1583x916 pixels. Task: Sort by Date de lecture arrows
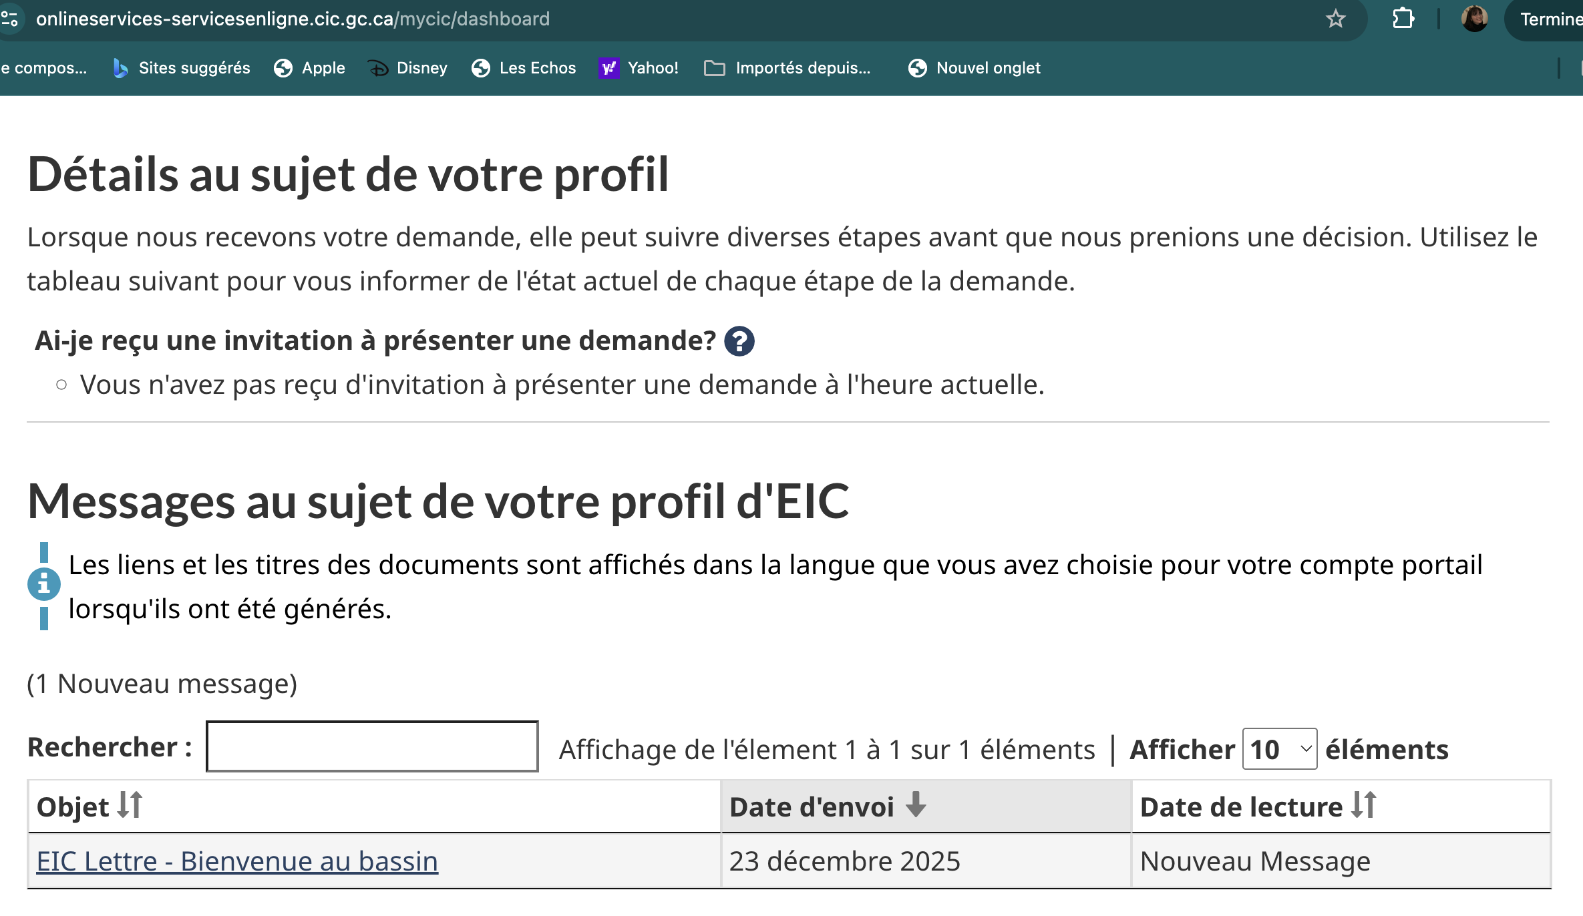[x=1363, y=805]
